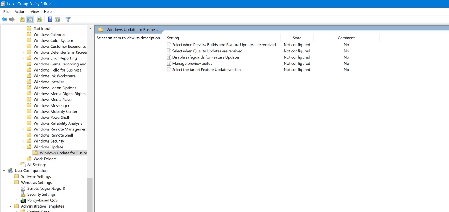Image resolution: width=449 pixels, height=212 pixels.
Task: Expand the Windows Security tree node
Action: 23,141
